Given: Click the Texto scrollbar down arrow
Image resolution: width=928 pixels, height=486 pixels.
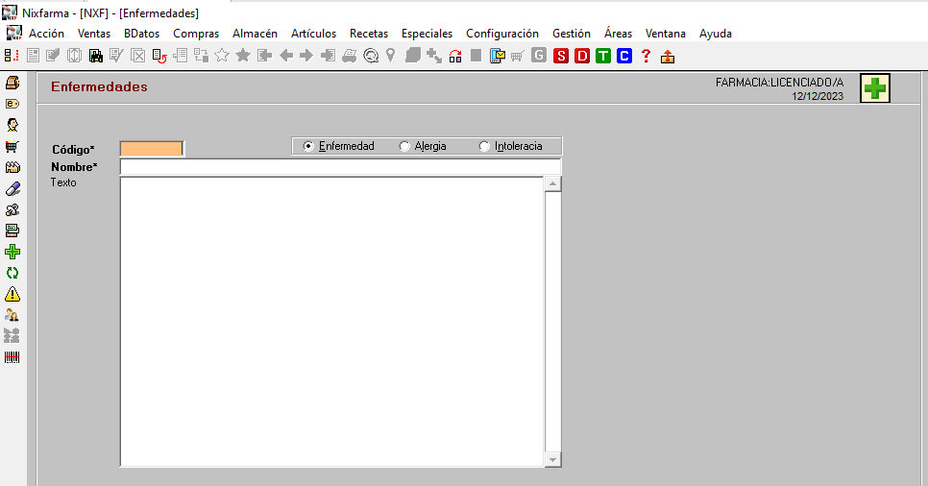Looking at the screenshot, I should [x=552, y=459].
